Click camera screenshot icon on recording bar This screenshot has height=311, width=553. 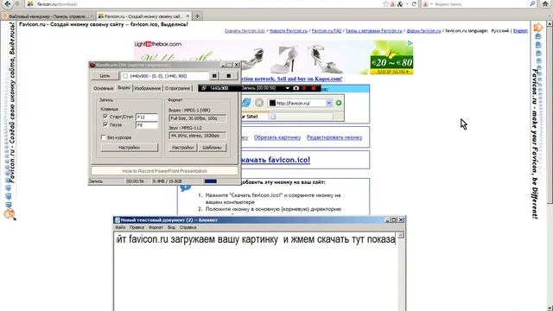pos(296,88)
